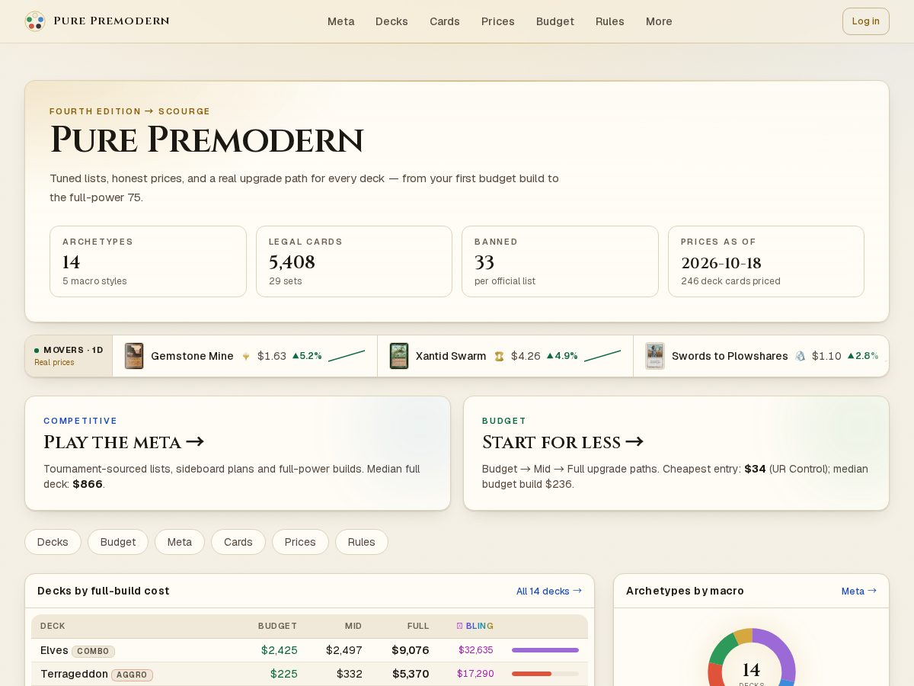Click the COMBO tag beside Elves
The image size is (914, 686).
(x=93, y=651)
